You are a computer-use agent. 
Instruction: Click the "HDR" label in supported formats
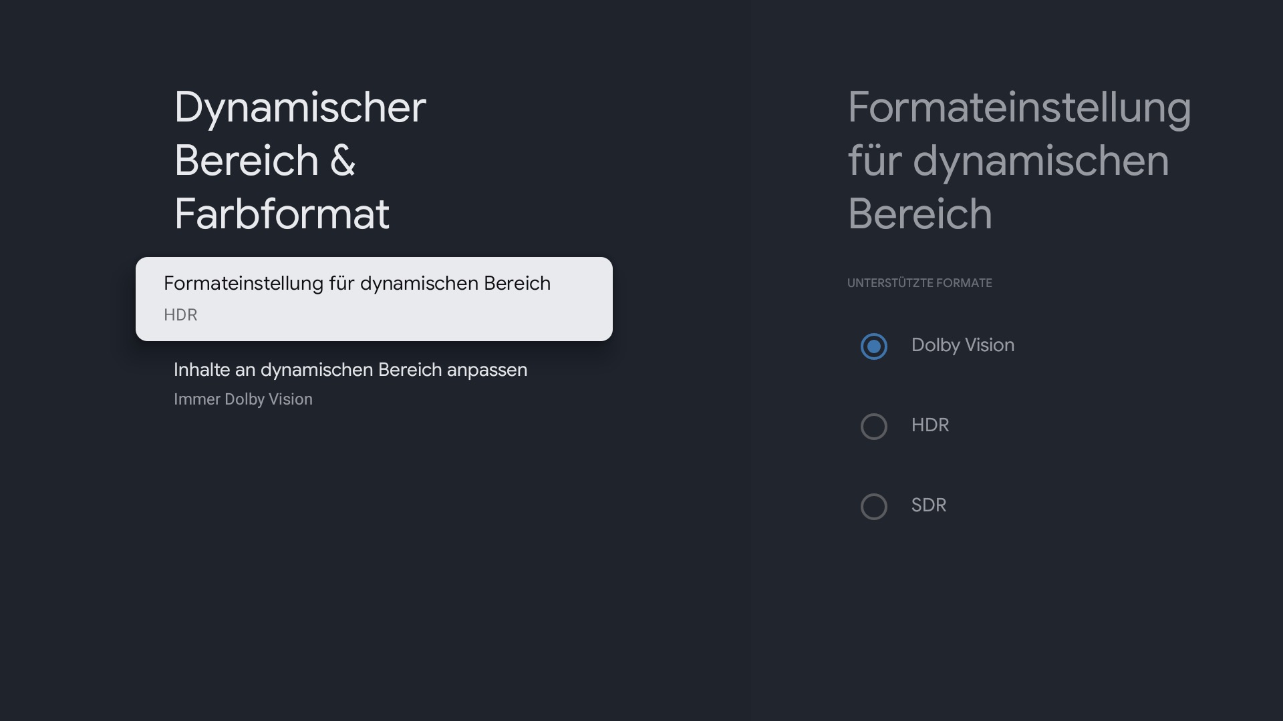[x=930, y=425]
